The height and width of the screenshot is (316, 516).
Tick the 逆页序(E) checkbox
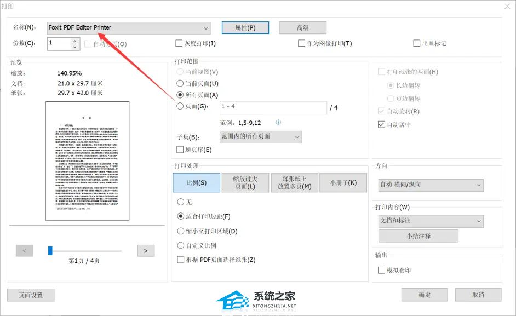point(180,150)
